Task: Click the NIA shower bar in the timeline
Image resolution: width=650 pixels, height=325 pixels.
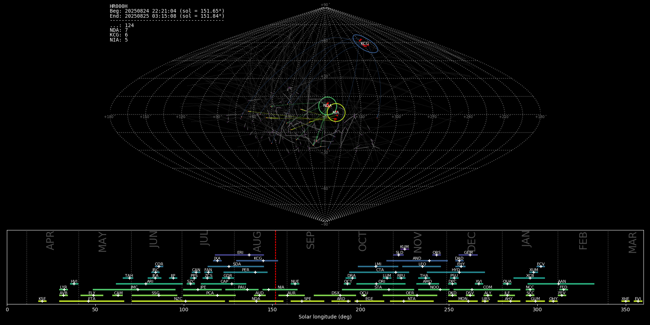Action: pyautogui.click(x=280, y=290)
